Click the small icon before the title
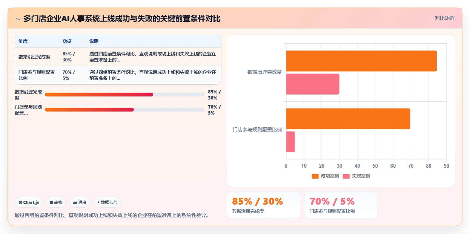 pyautogui.click(x=18, y=19)
